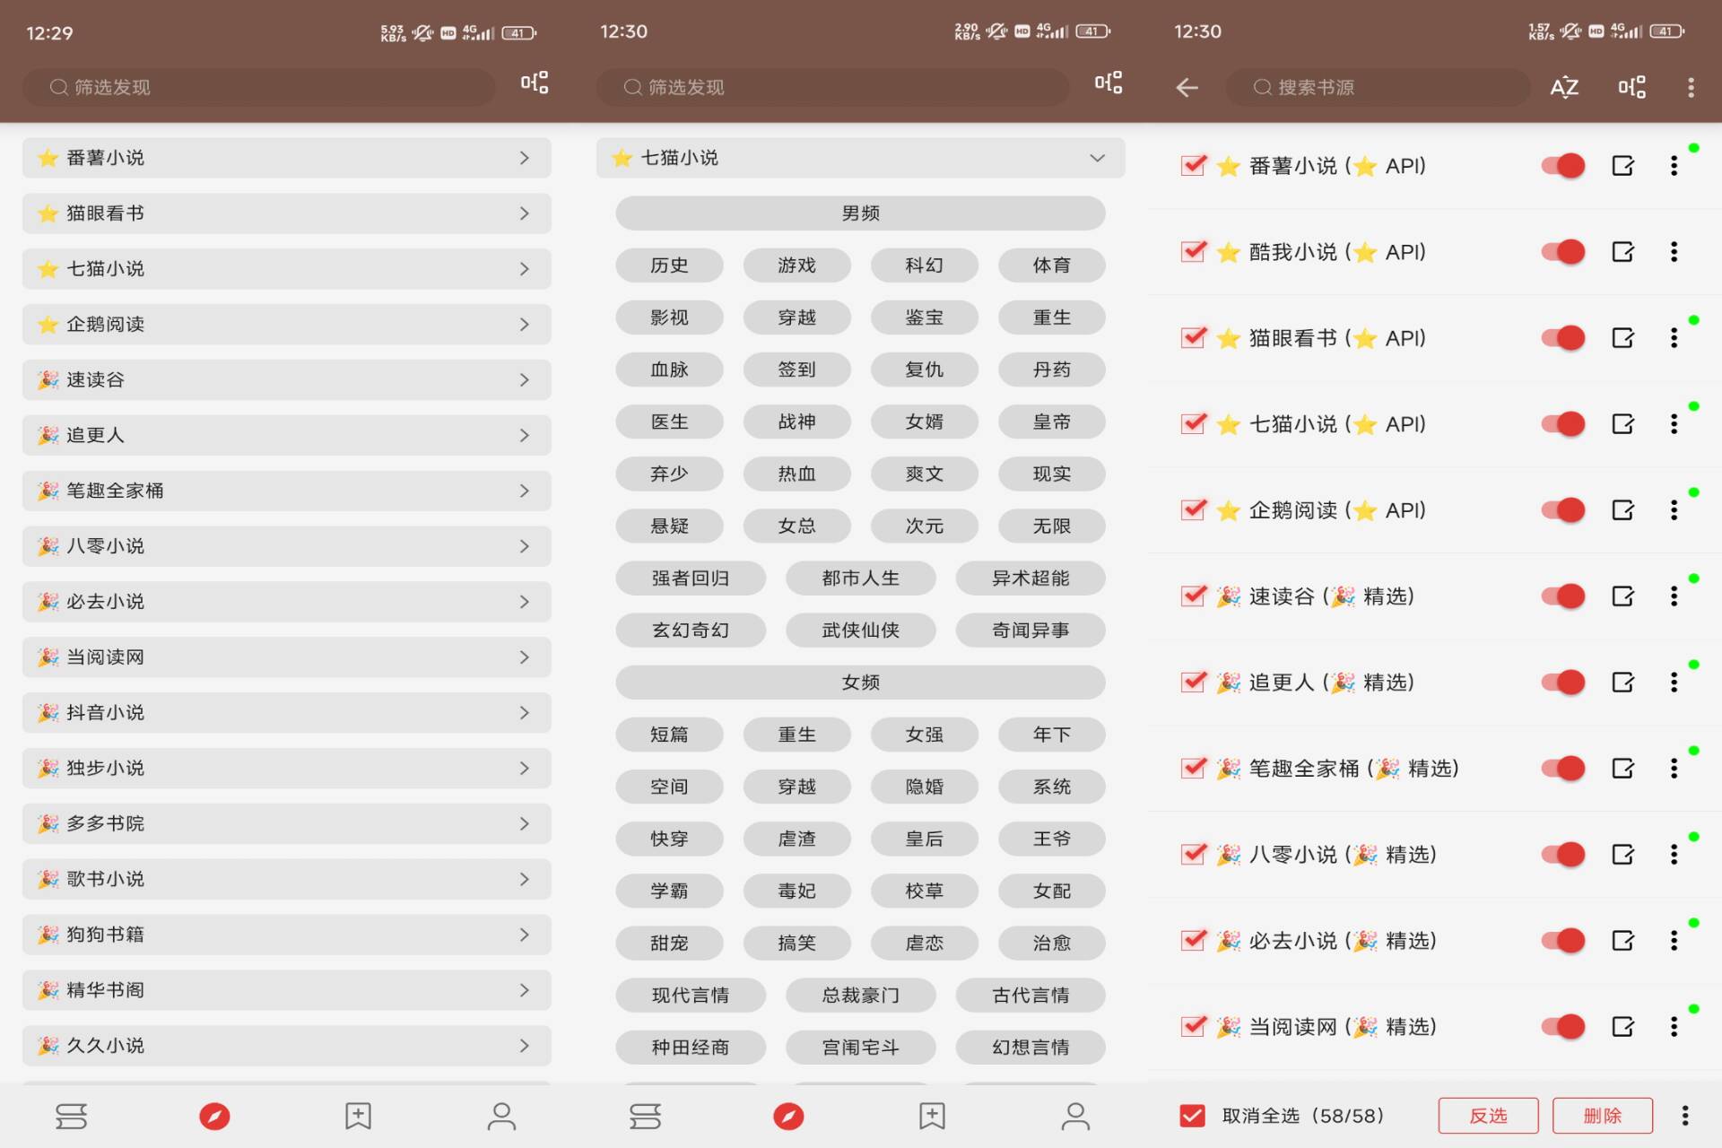The width and height of the screenshot is (1722, 1148).
Task: Tap the AZ sort icon in book source screen
Action: click(1563, 87)
